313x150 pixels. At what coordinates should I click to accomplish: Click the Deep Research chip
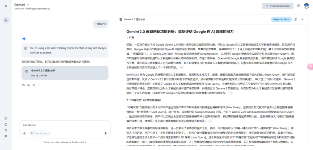coord(40,133)
